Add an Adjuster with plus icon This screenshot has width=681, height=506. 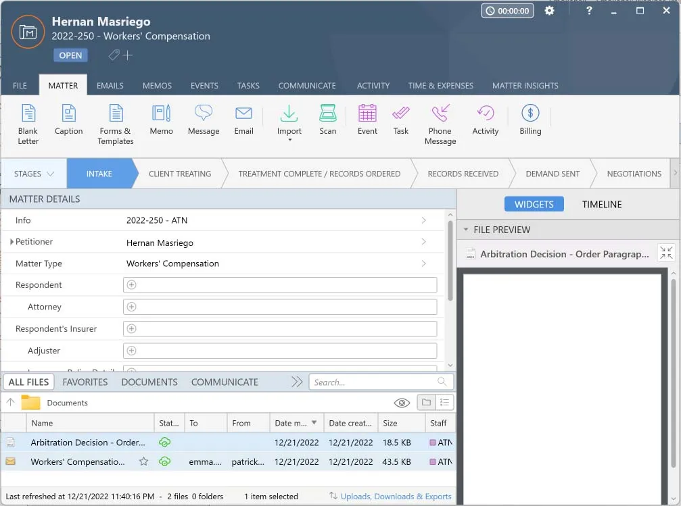pyautogui.click(x=132, y=351)
